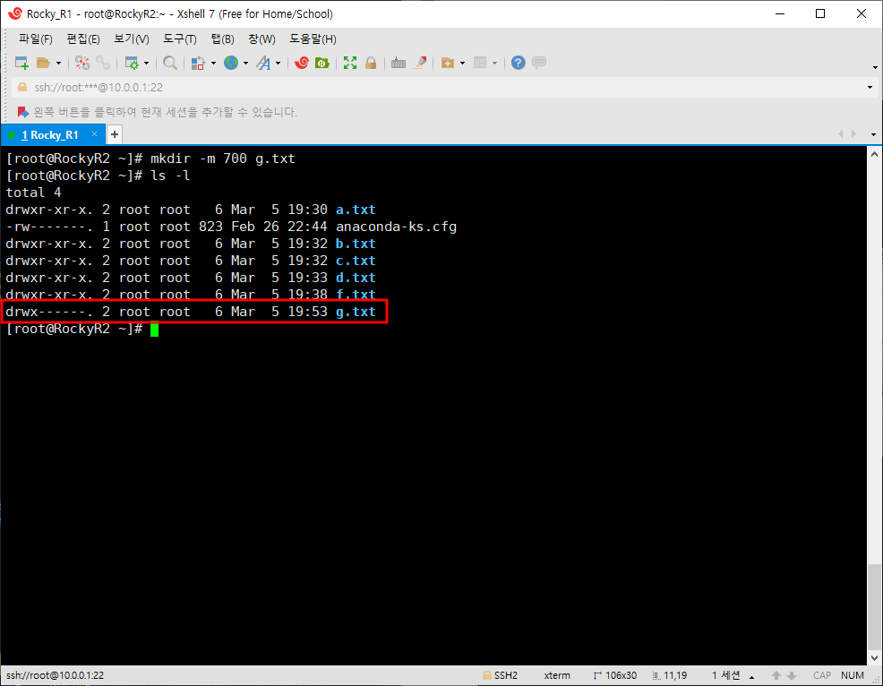883x686 pixels.
Task: Click the CAP indicator in the status bar
Action: pyautogui.click(x=822, y=675)
